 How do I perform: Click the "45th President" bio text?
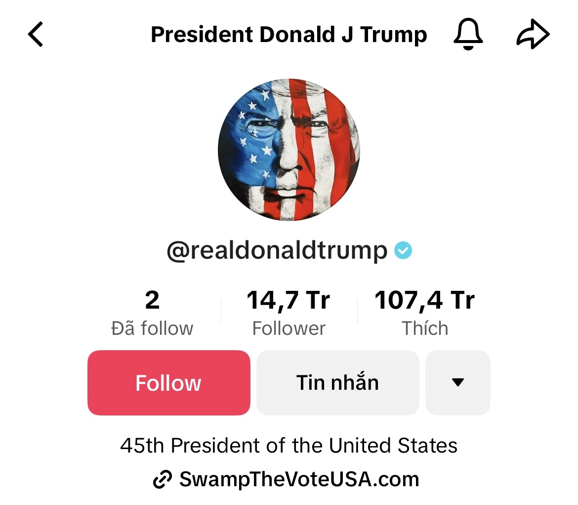tap(289, 445)
